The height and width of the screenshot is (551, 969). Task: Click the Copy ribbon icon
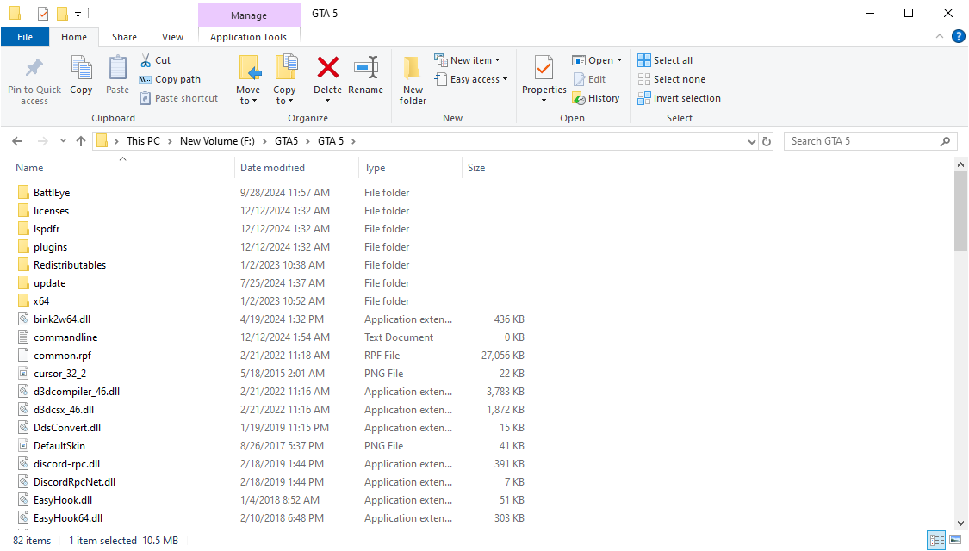tap(81, 68)
